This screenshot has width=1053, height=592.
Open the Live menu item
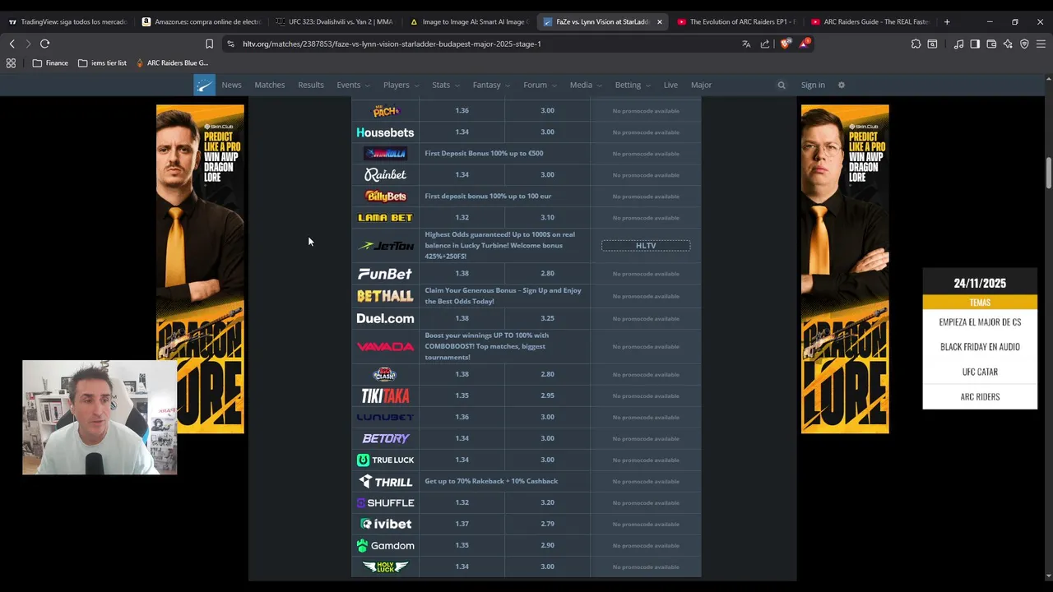[x=670, y=85]
